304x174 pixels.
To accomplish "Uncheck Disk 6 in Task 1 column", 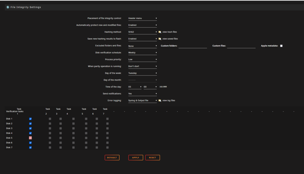I will [30, 143].
